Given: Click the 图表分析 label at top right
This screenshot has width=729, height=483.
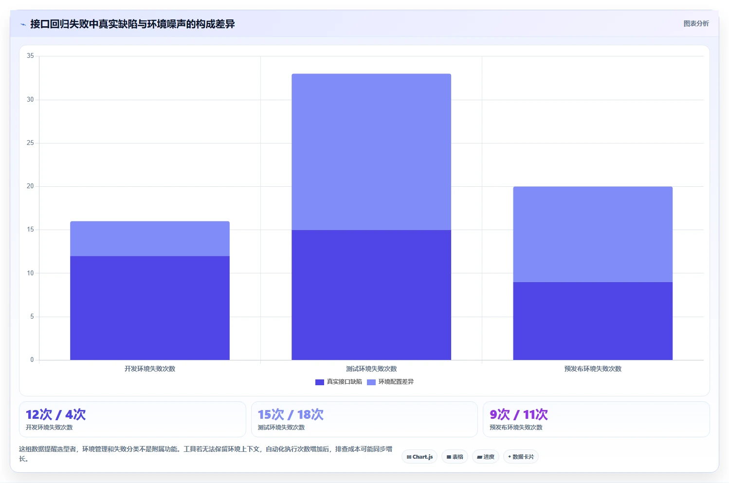Looking at the screenshot, I should [696, 23].
